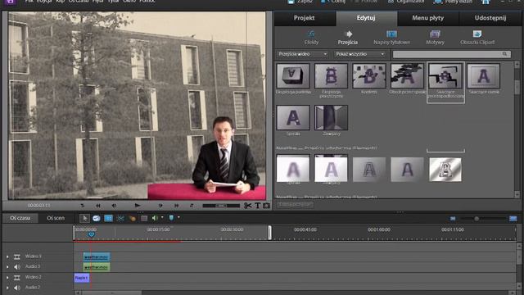Viewport: 524px width, 295px height.
Task: Click the Wideo 2 filmstrip icon
Action: pyautogui.click(x=16, y=278)
